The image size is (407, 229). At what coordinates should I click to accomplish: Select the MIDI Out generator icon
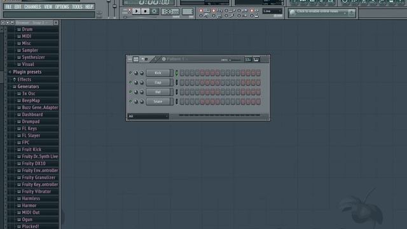19,212
